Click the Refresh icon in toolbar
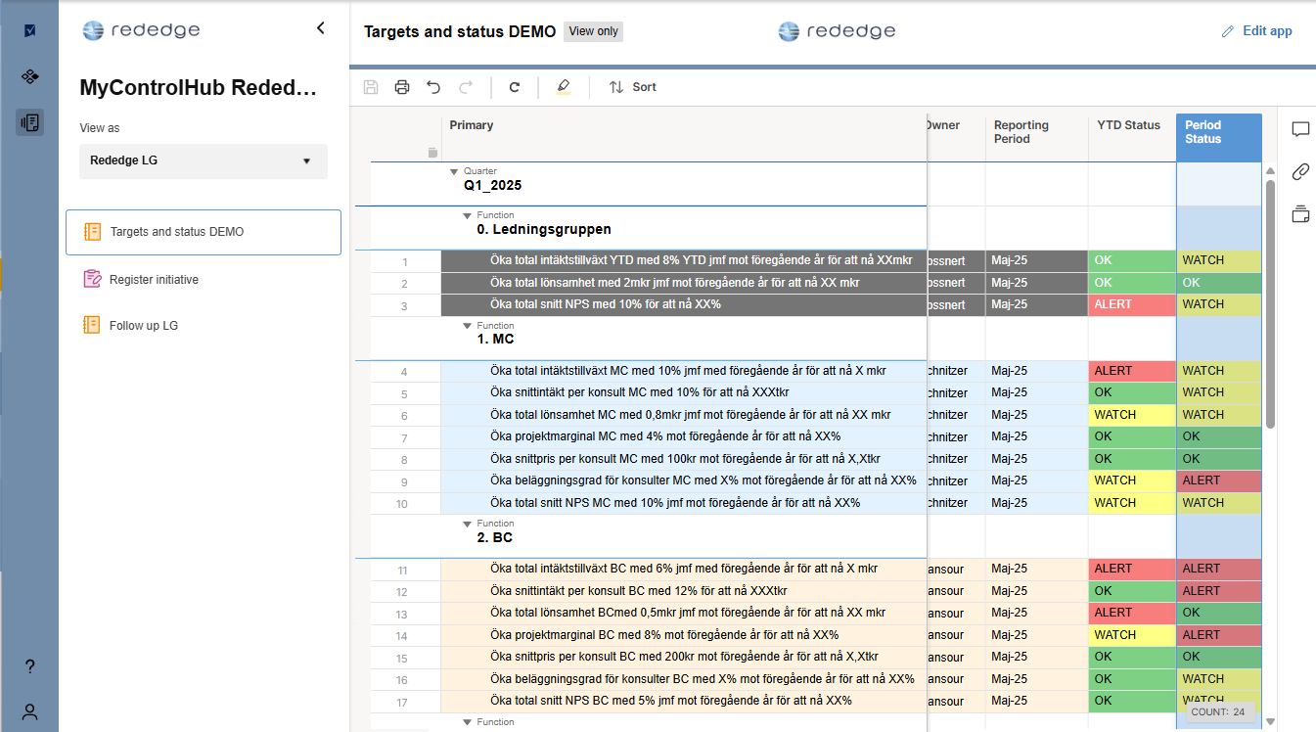The image size is (1316, 732). 515,87
